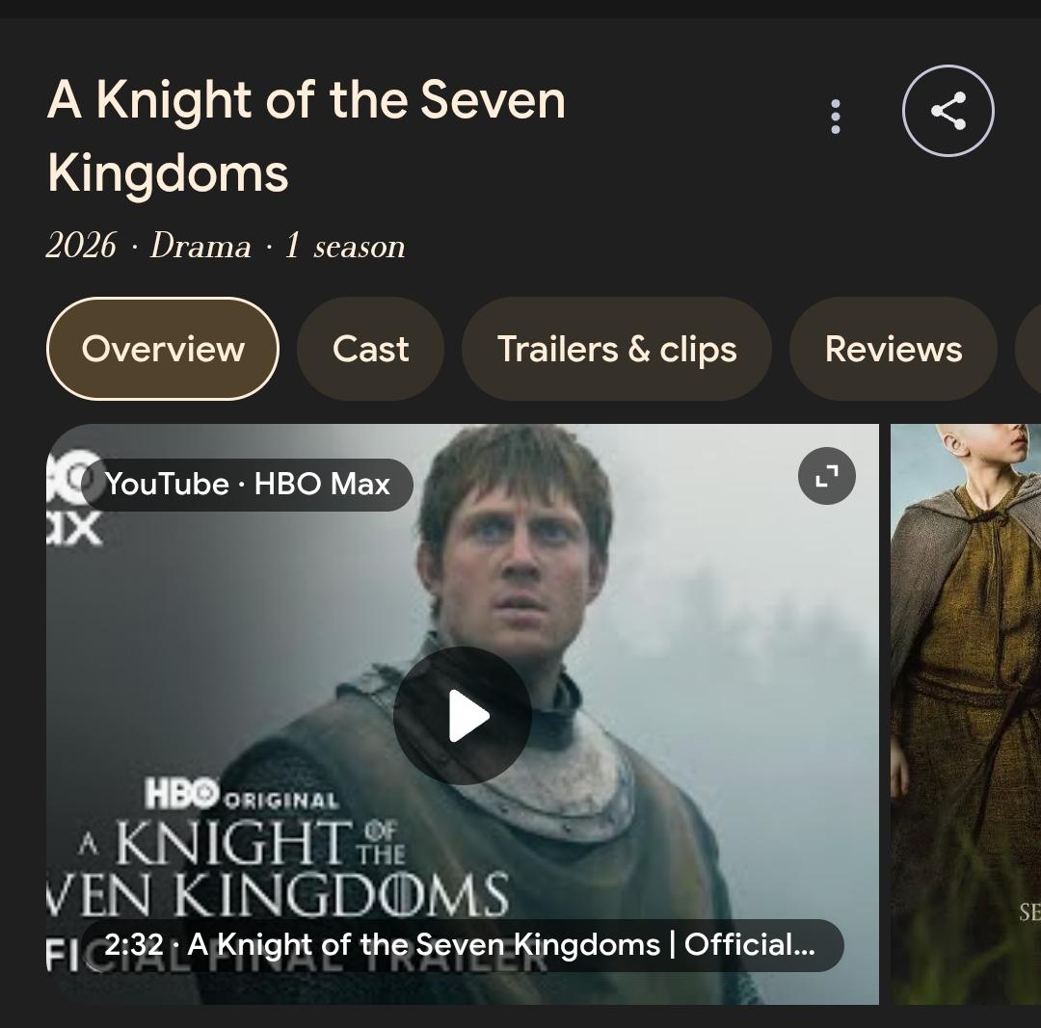Tap the cut-off chip after Reviews
1041x1028 pixels.
coord(1028,349)
